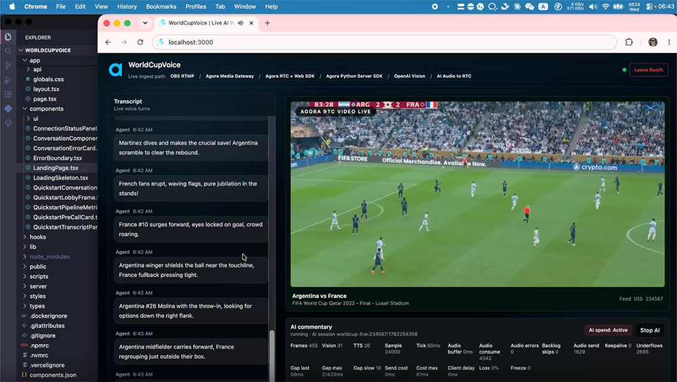The image size is (677, 382).
Task: Click the 'Martinez dives' transcript message
Action: 191,148
